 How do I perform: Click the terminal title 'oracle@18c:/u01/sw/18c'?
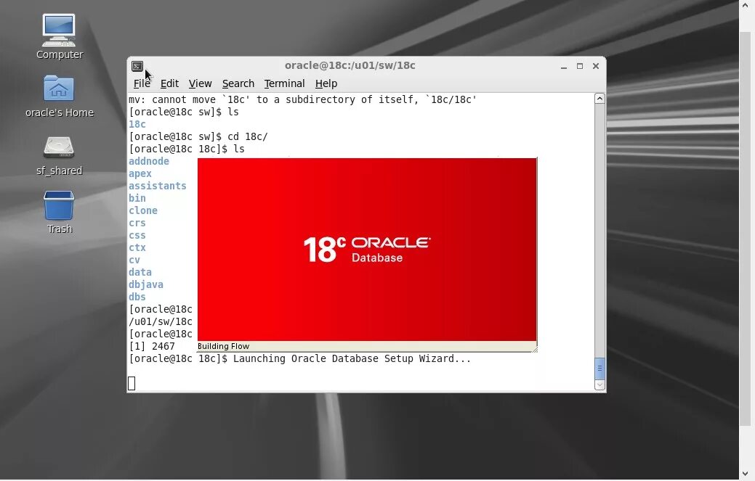[350, 65]
